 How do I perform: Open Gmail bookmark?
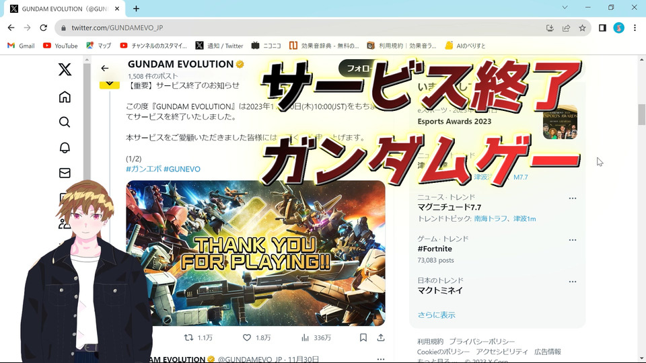tap(21, 46)
